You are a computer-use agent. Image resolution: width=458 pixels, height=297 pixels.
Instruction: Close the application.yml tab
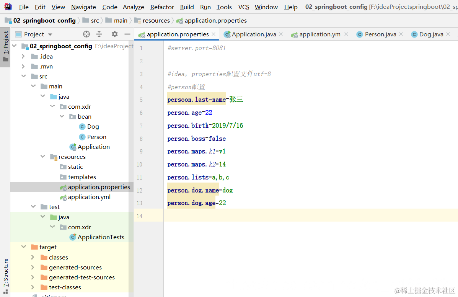coord(346,34)
